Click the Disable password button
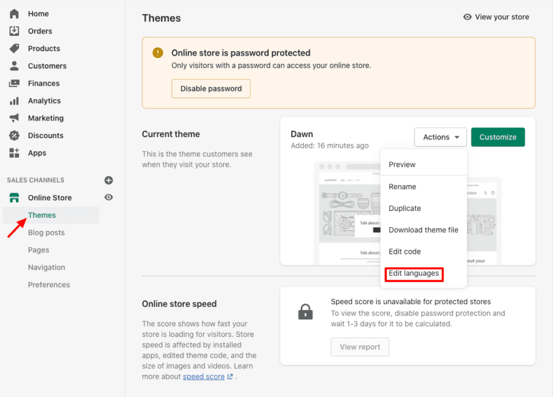The width and height of the screenshot is (553, 397). point(211,88)
